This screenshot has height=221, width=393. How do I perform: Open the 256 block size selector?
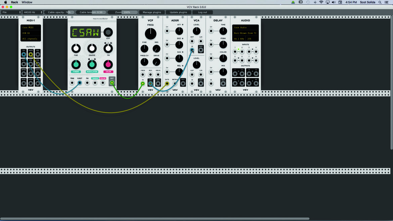coord(252,39)
